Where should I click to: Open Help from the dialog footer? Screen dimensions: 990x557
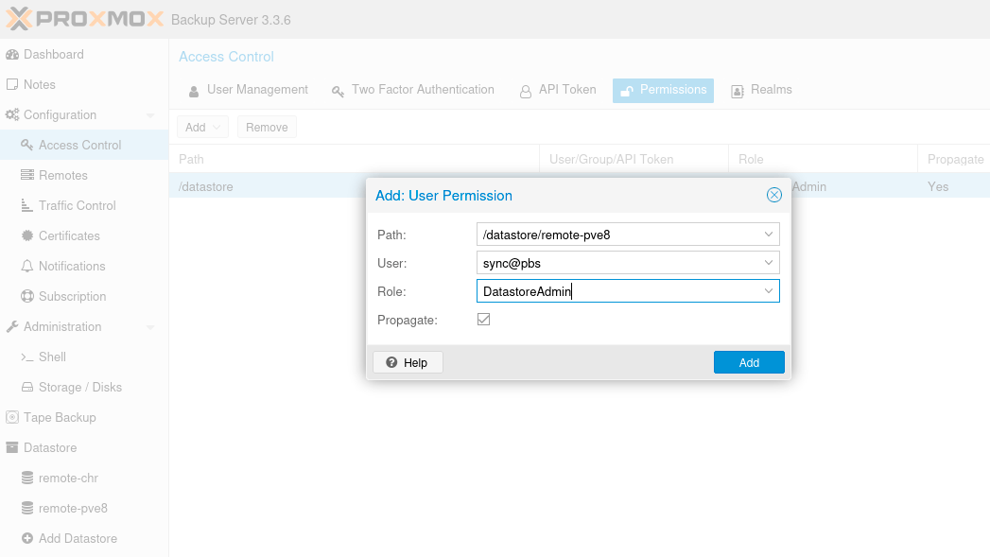click(x=408, y=362)
